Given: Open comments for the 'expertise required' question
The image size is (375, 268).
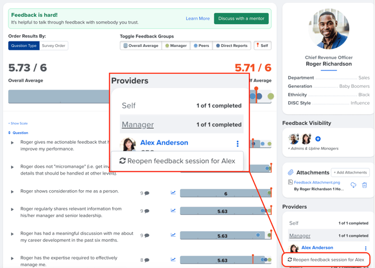Looking at the screenshot, I should pos(144,260).
